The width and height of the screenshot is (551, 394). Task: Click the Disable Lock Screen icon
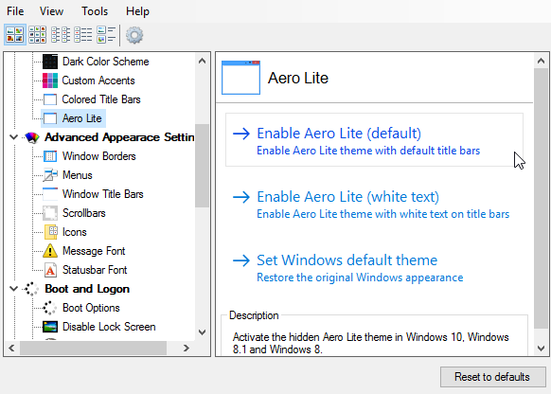coord(50,327)
